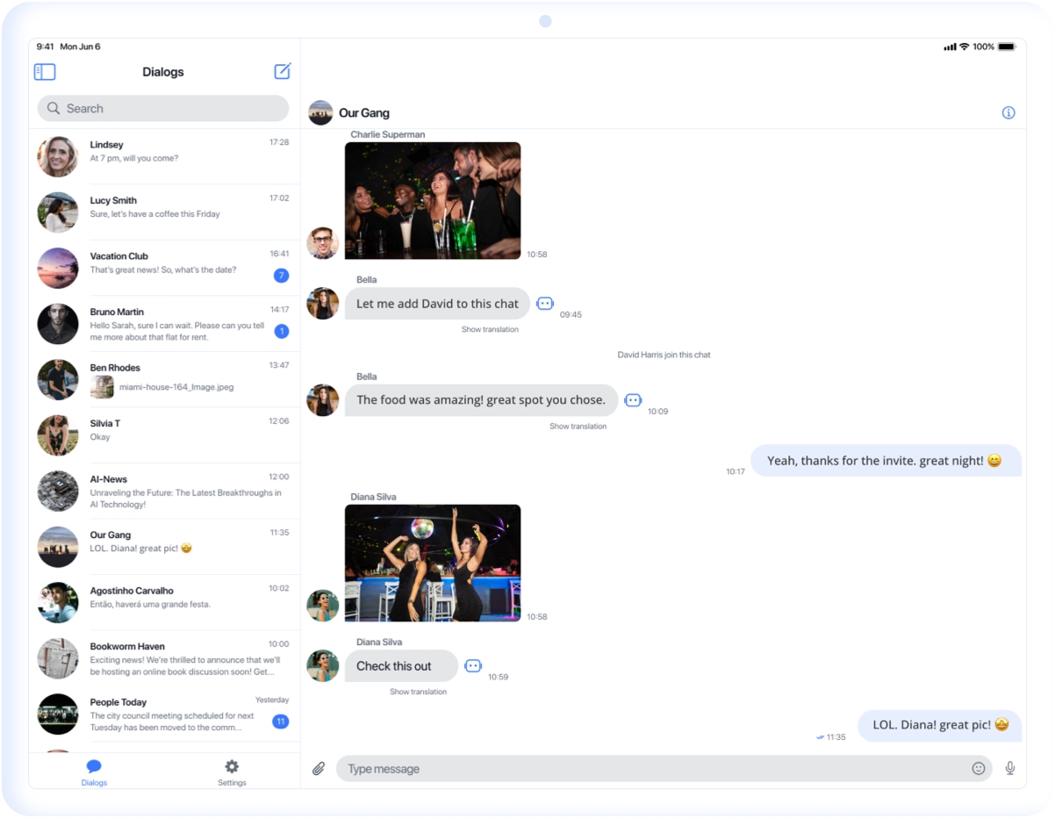Open the emoji picker
Image resolution: width=1055 pixels, height=818 pixels.
tap(979, 769)
